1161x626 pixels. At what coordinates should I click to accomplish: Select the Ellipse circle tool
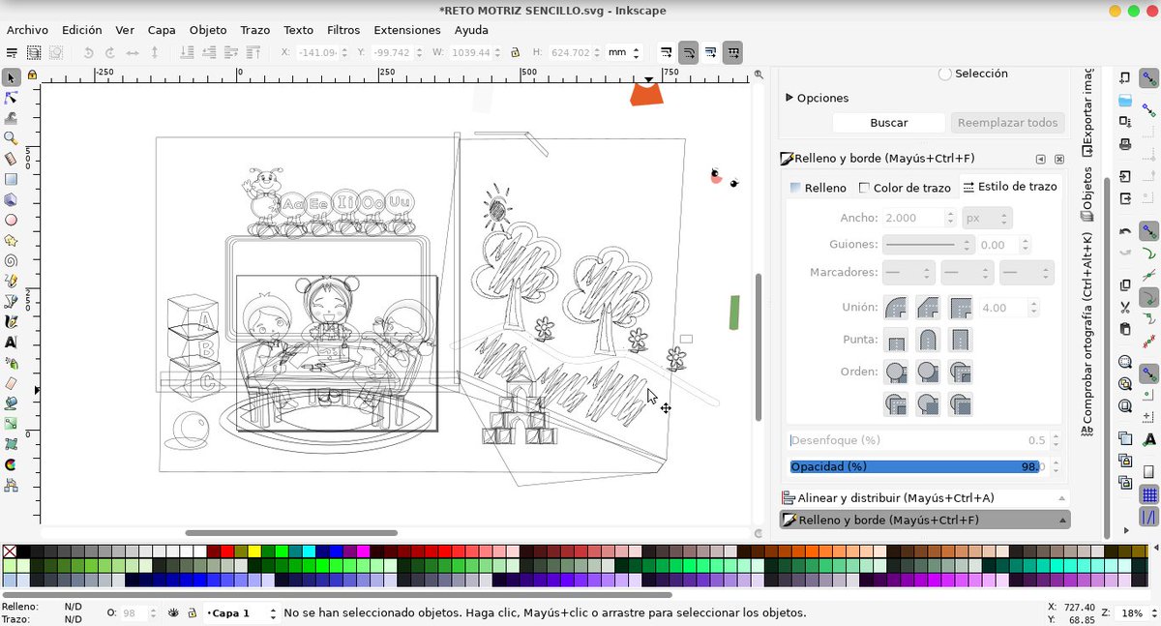click(x=11, y=220)
